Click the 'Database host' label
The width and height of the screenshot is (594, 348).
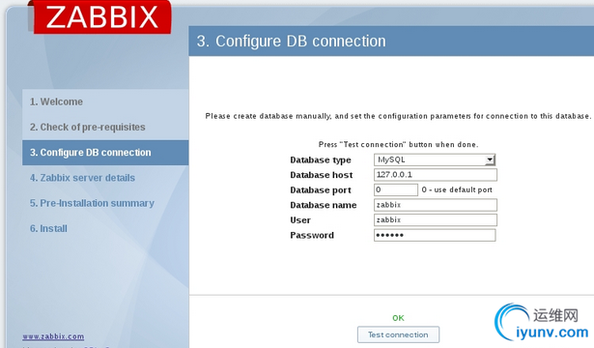[x=322, y=175]
